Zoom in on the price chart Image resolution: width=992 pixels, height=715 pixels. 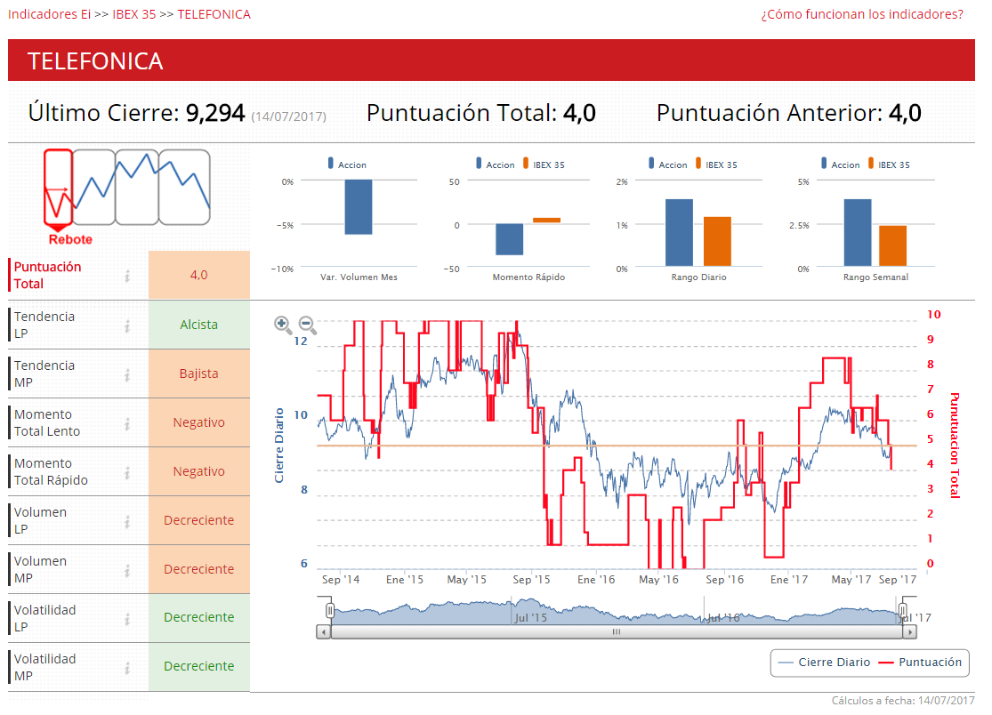pyautogui.click(x=282, y=325)
